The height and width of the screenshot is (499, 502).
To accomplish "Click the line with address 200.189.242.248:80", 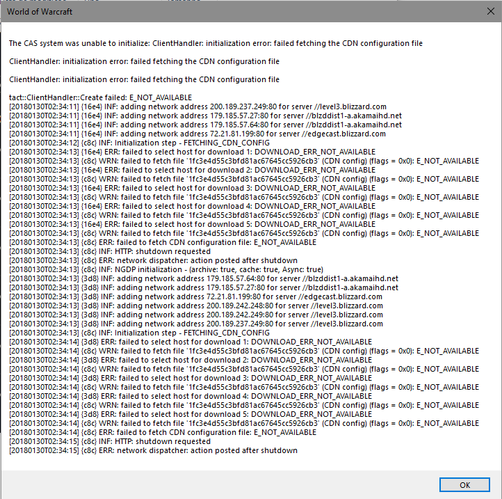I will (x=196, y=306).
